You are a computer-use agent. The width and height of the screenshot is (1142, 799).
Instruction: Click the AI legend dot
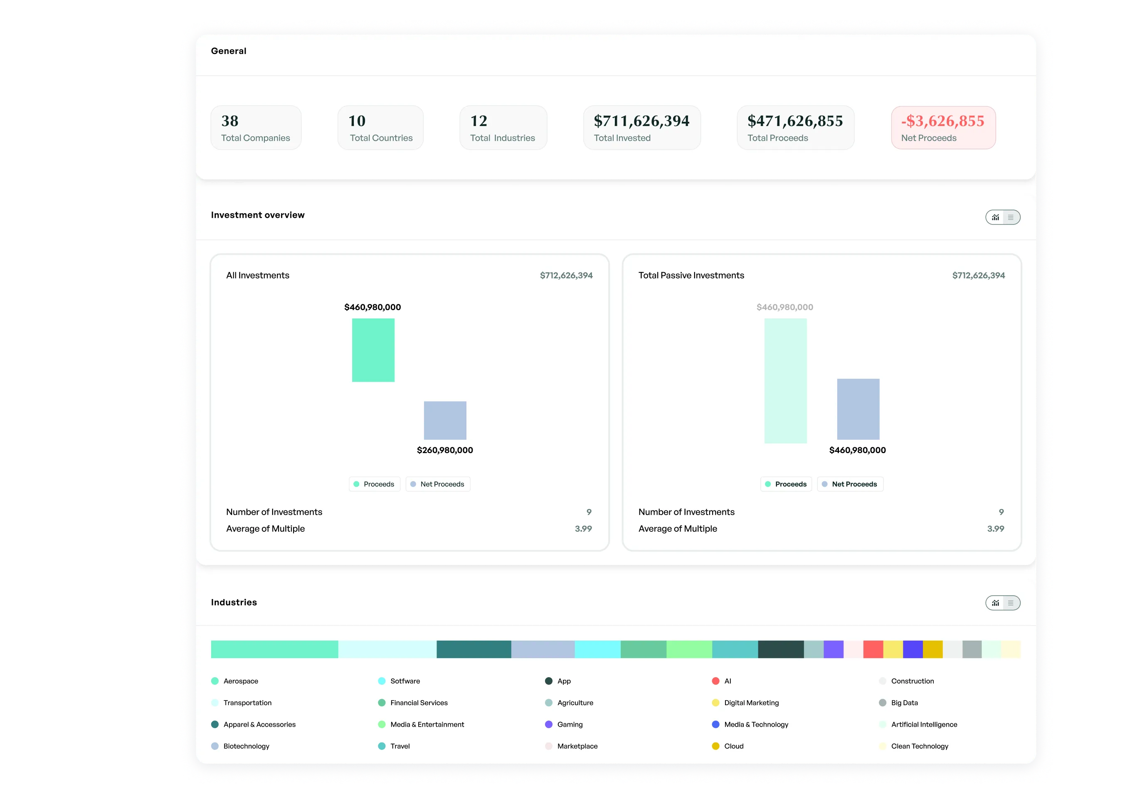[716, 681]
